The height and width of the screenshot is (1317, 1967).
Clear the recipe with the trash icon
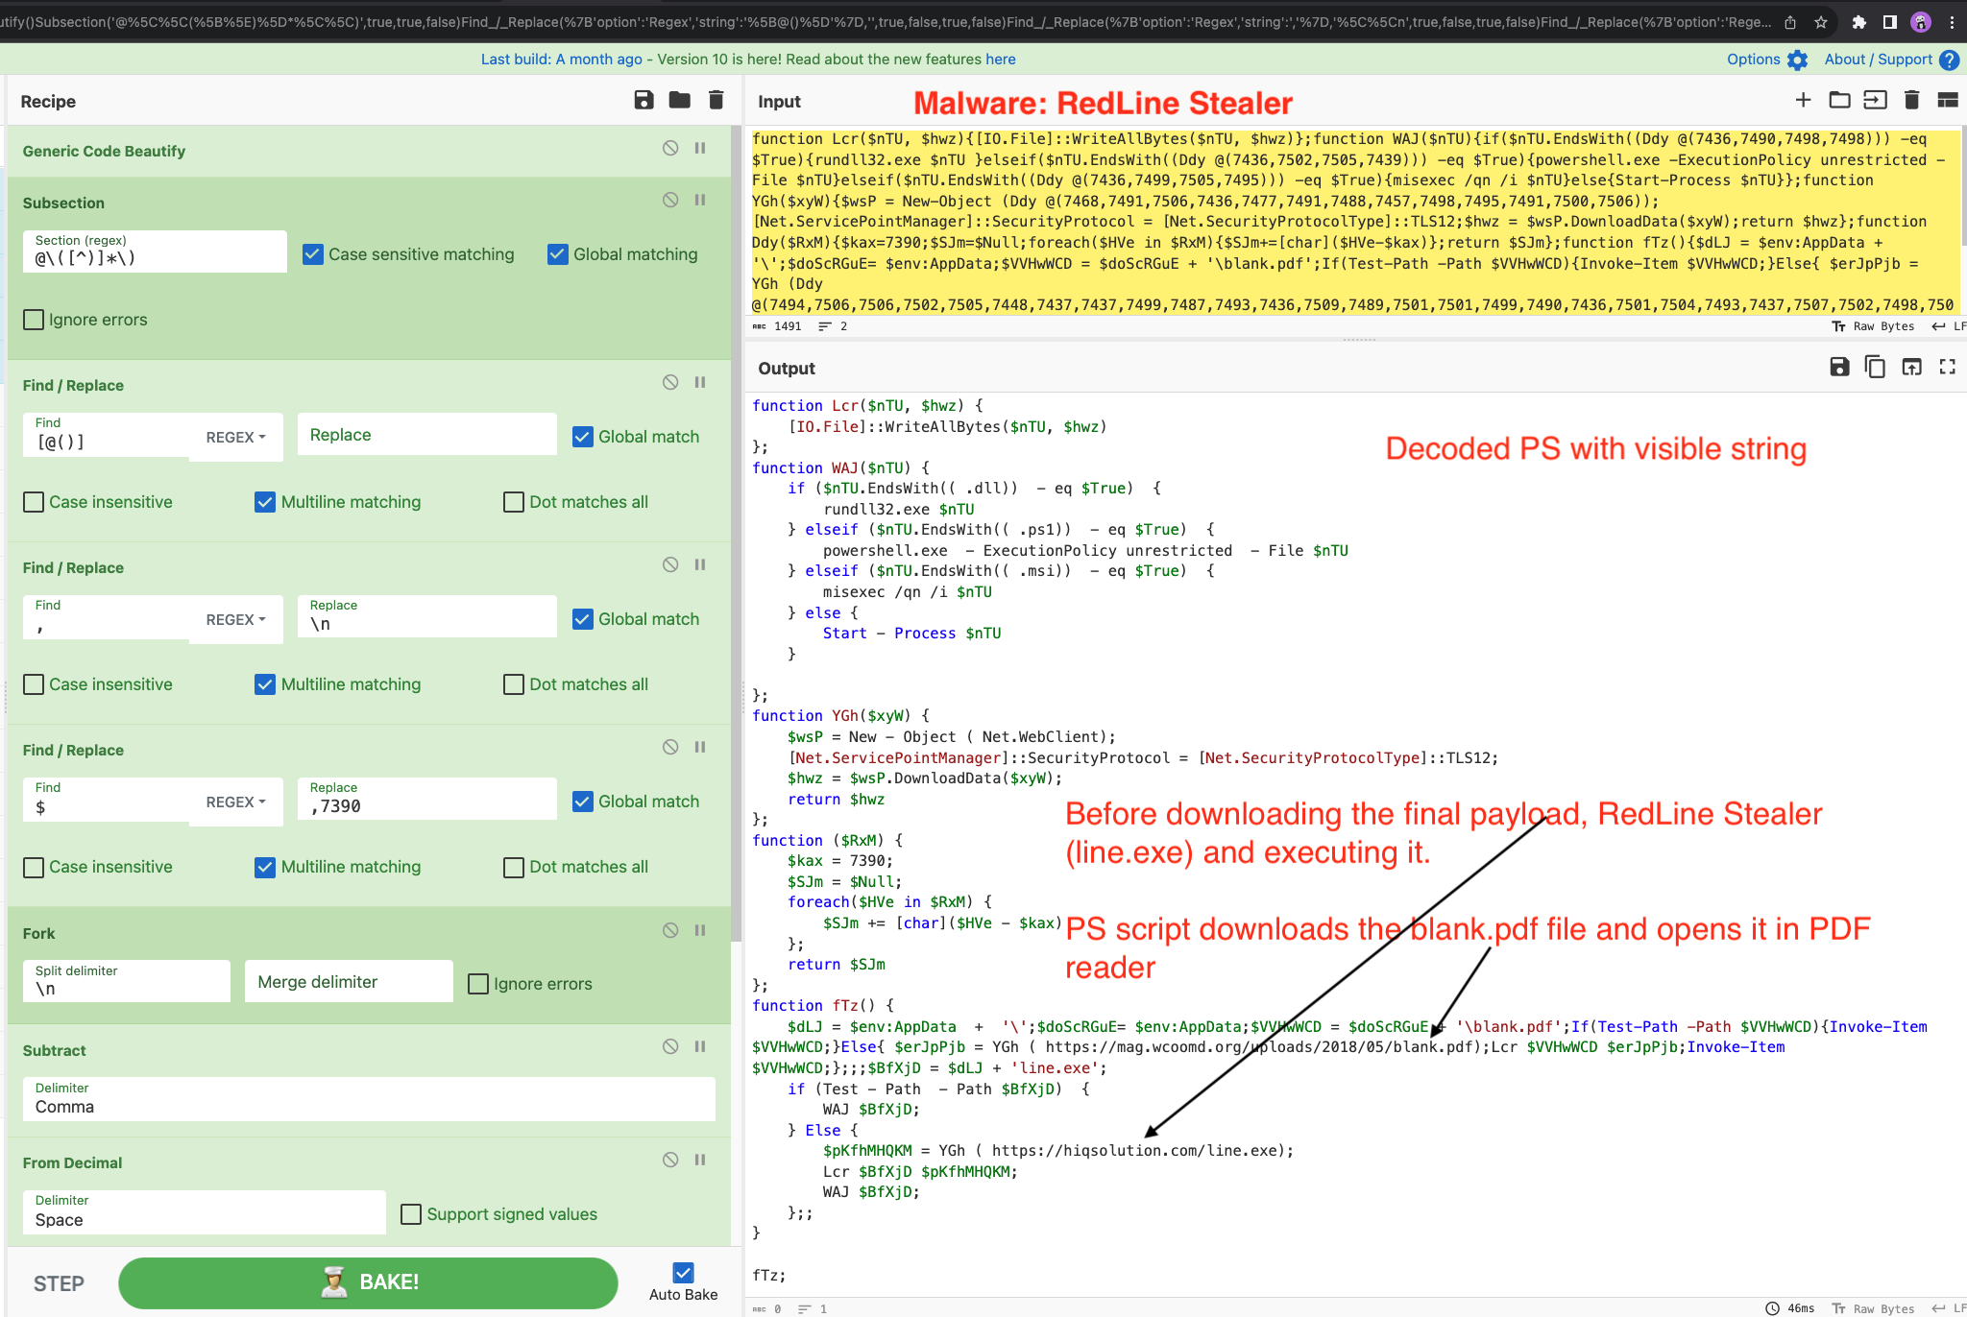pyautogui.click(x=716, y=100)
